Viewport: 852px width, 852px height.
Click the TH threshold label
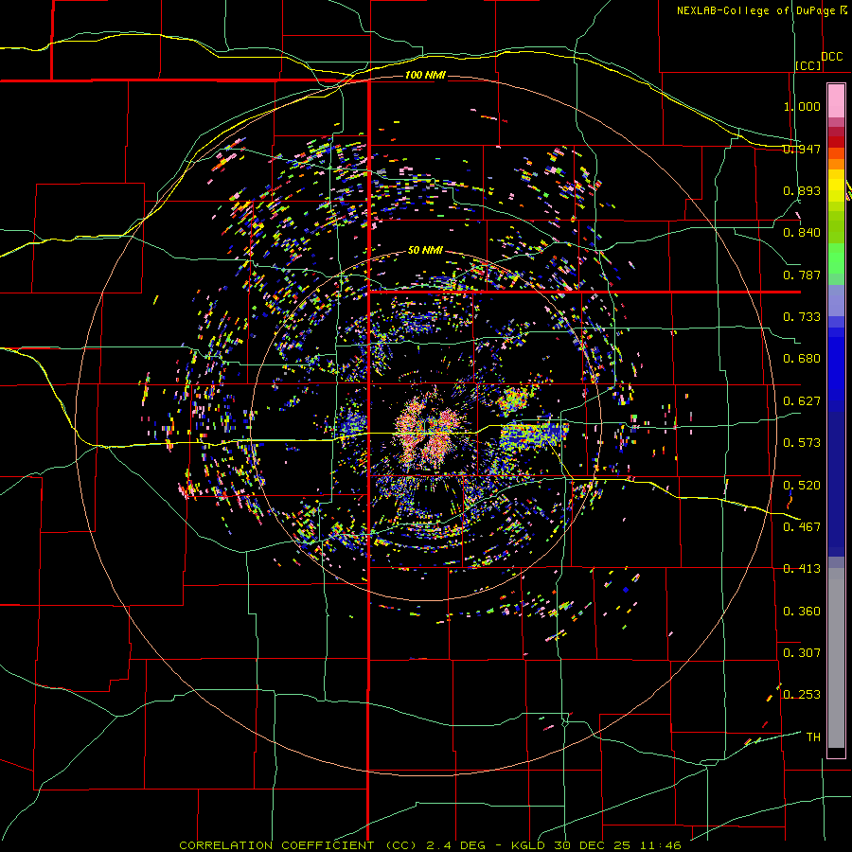coord(813,737)
